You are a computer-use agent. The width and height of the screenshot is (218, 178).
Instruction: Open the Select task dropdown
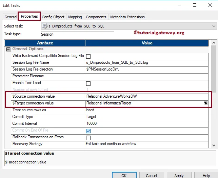point(214,26)
